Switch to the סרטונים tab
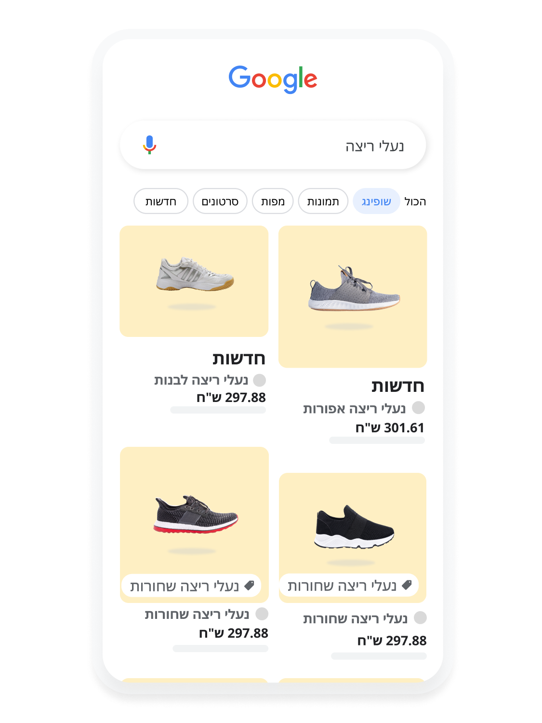 [220, 201]
